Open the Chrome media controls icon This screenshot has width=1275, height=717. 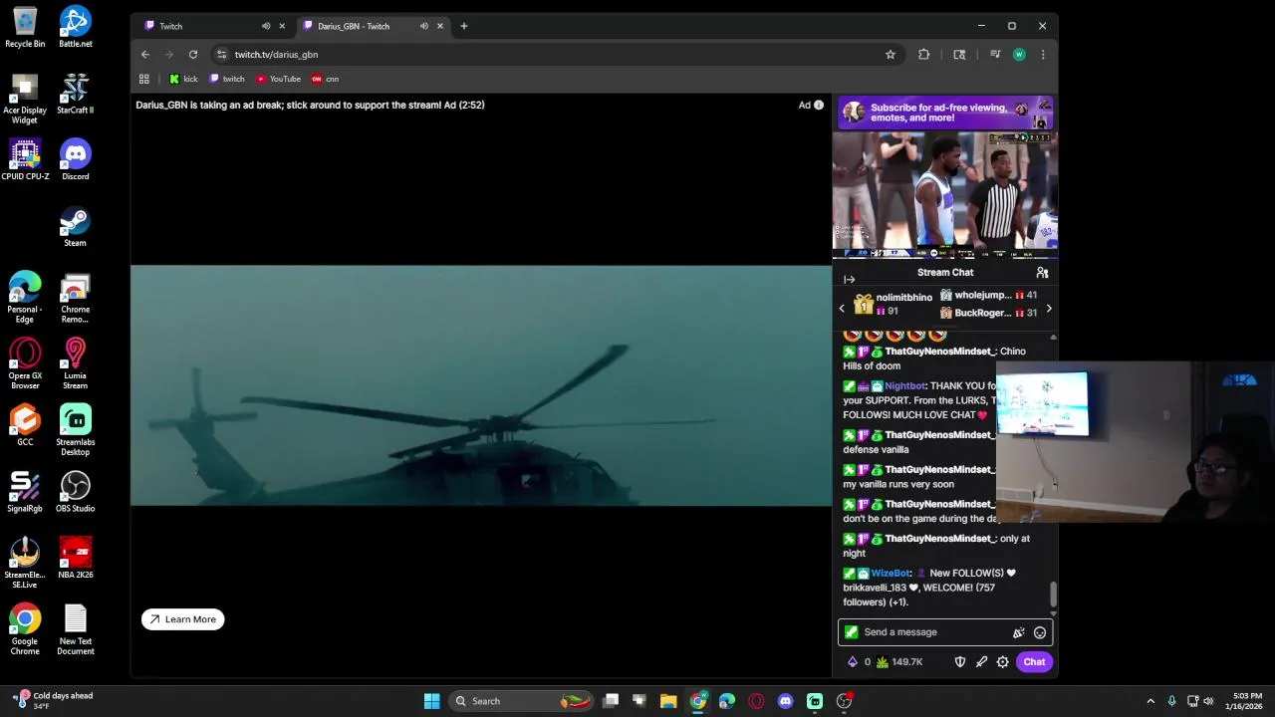pos(995,55)
